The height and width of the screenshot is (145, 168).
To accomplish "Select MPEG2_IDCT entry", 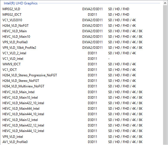I will (x=12, y=15).
